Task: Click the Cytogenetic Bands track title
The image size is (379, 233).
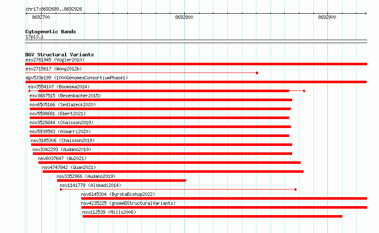Action: (x=51, y=32)
